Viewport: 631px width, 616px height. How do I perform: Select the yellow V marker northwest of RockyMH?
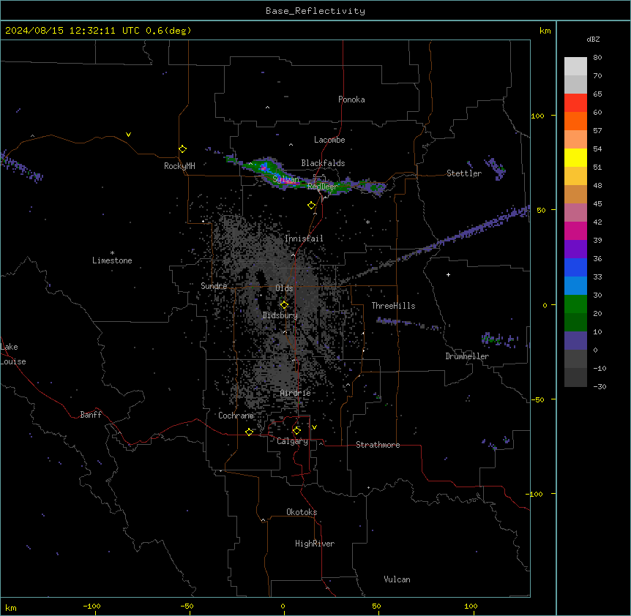click(128, 135)
